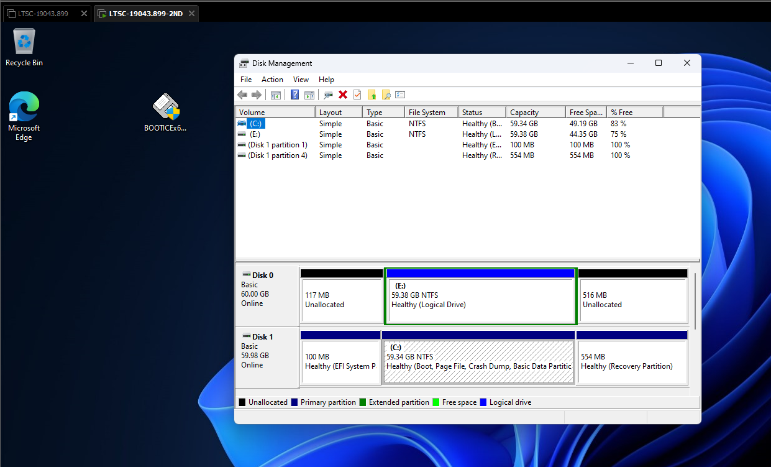This screenshot has width=771, height=467.
Task: Minimize the Disk Management window
Action: click(x=630, y=63)
